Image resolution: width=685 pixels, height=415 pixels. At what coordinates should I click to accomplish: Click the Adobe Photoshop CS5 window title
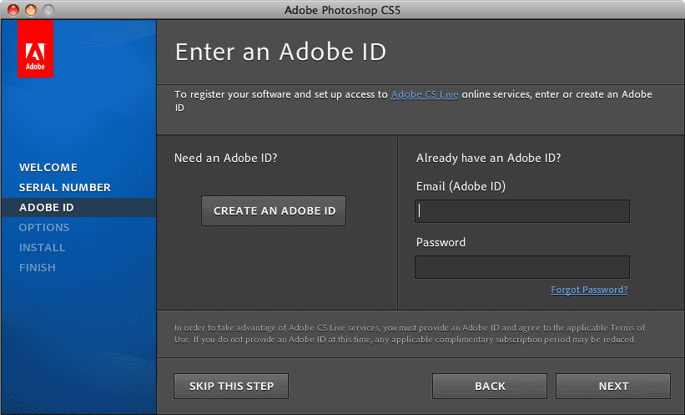(x=342, y=10)
